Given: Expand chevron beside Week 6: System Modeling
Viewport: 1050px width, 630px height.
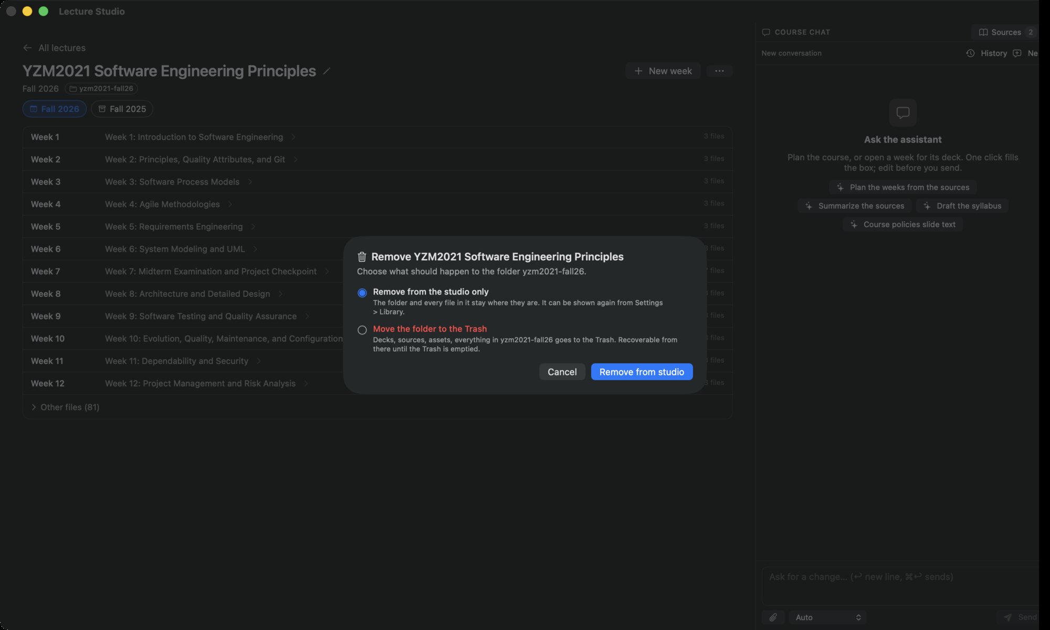Looking at the screenshot, I should [255, 249].
